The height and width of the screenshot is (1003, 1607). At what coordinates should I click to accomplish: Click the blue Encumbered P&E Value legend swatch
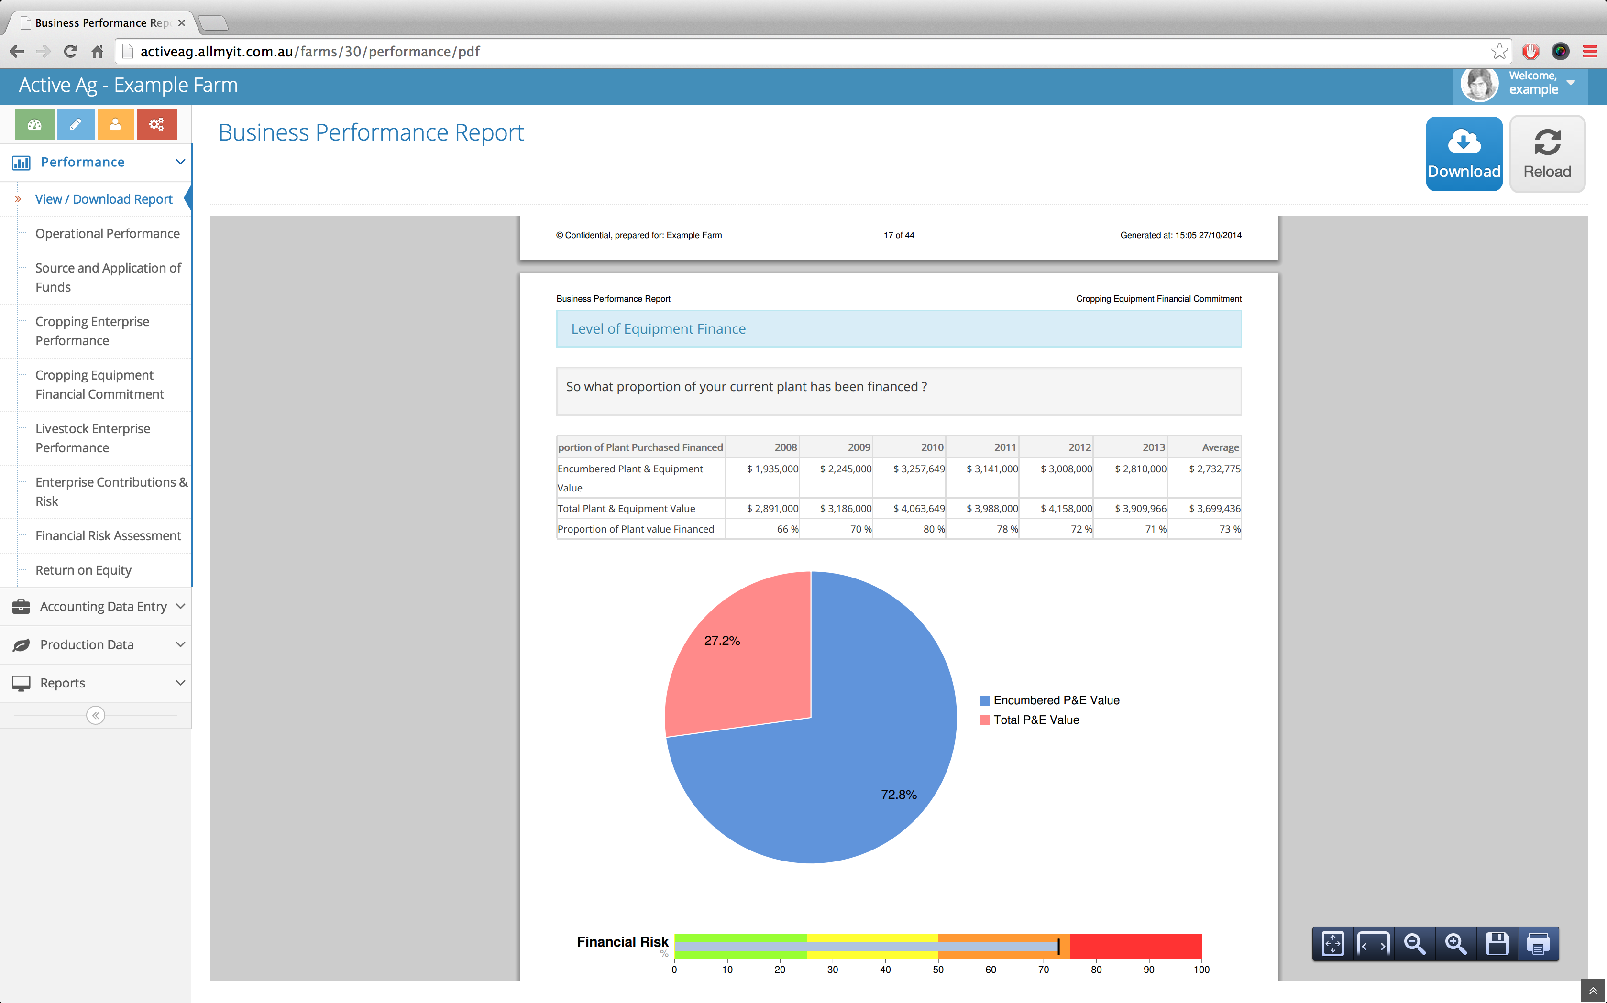pyautogui.click(x=985, y=700)
